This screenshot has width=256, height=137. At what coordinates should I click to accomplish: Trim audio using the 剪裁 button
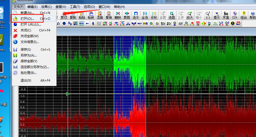127,15
